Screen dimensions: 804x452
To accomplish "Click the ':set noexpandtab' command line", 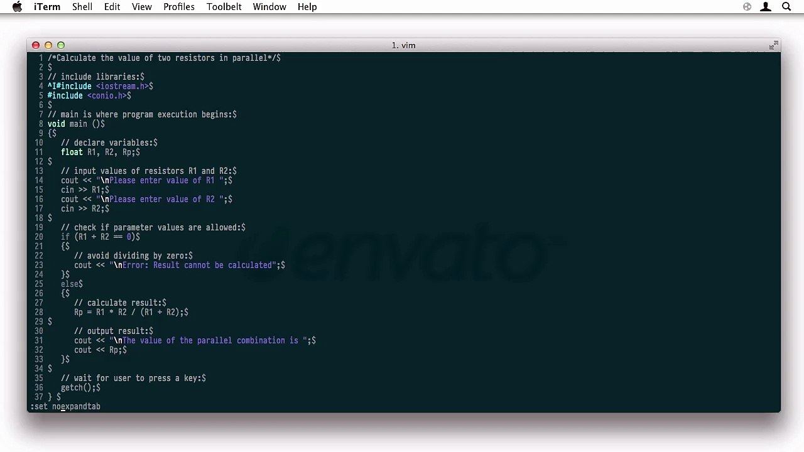I will pos(65,407).
